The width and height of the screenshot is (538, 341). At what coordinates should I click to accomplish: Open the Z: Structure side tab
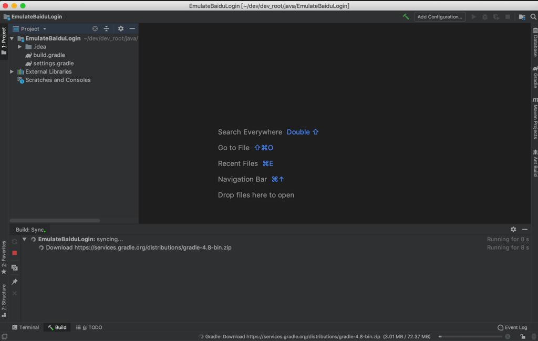(x=4, y=301)
